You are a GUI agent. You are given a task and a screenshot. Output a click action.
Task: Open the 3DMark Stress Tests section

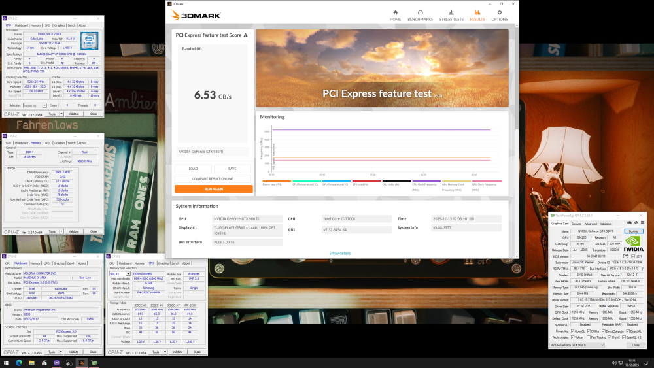point(451,16)
